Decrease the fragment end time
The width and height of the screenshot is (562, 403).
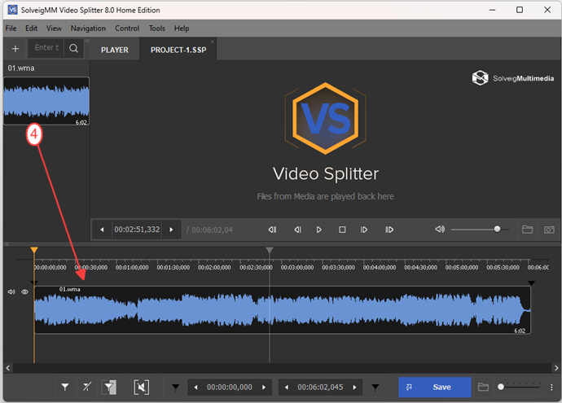click(x=287, y=388)
